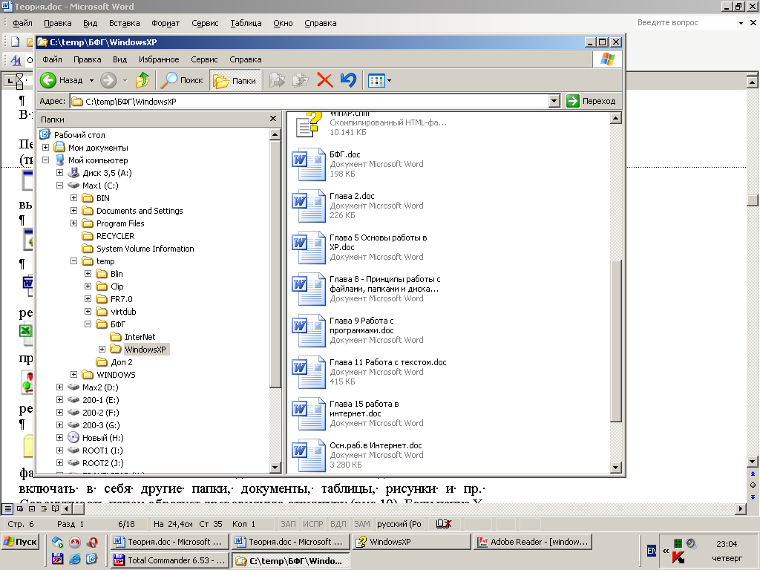Screen dimensions: 760x570
Task: Click the Переход (Go) button
Action: tap(591, 101)
